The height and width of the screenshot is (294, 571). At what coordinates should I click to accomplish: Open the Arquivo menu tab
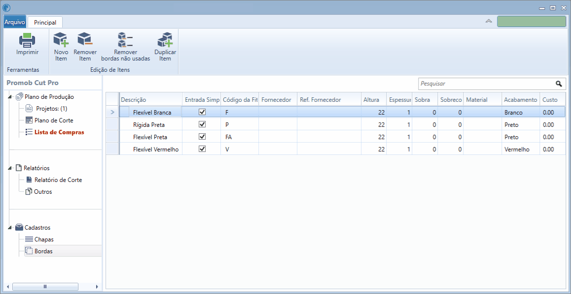pyautogui.click(x=15, y=22)
